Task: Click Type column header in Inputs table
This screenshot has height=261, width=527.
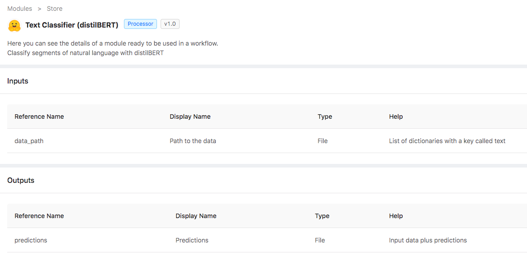Action: click(x=325, y=117)
